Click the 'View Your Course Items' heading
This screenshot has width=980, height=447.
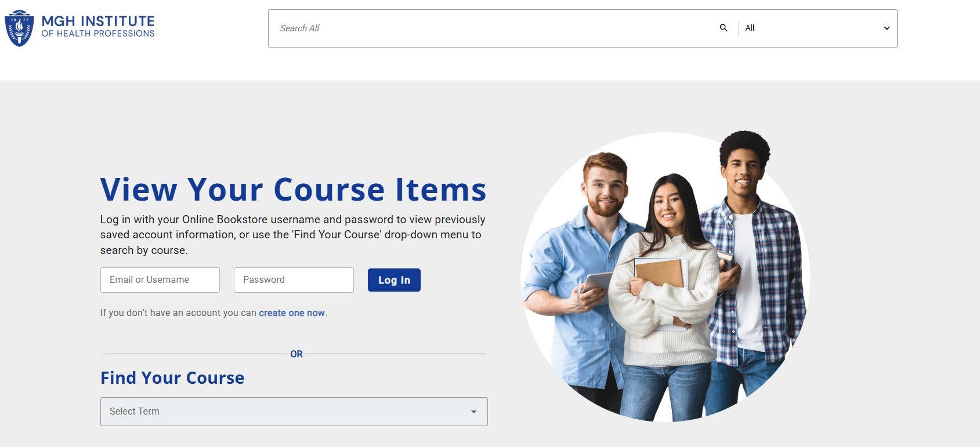(293, 189)
